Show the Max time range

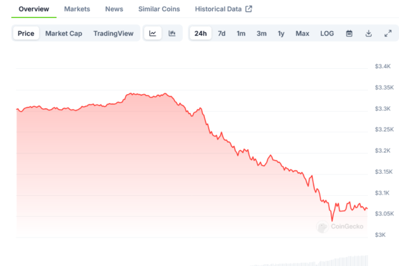click(x=302, y=33)
